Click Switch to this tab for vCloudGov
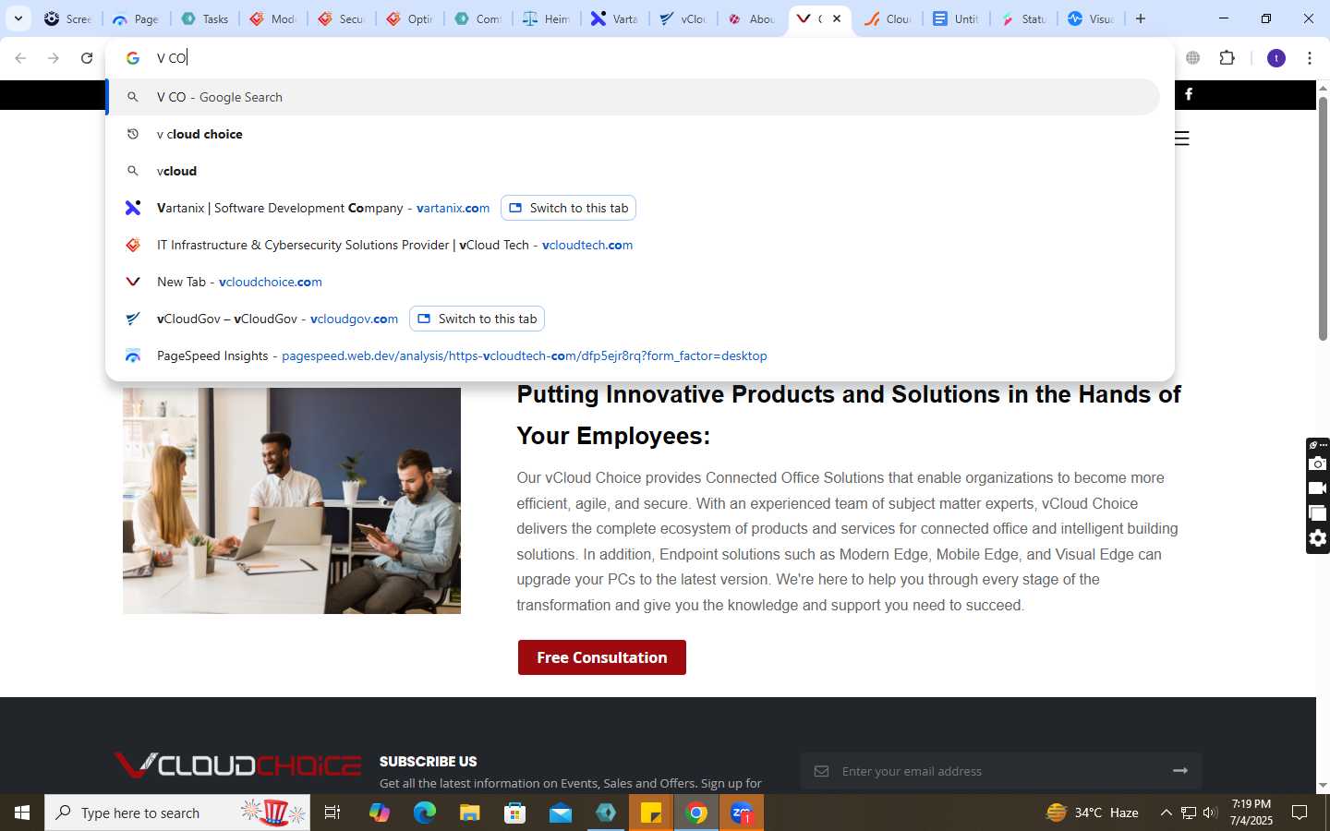Image resolution: width=1330 pixels, height=831 pixels. click(x=477, y=319)
